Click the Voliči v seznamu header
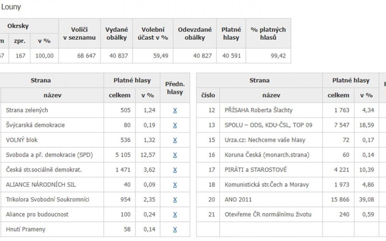The width and height of the screenshot is (386, 241). (x=80, y=33)
